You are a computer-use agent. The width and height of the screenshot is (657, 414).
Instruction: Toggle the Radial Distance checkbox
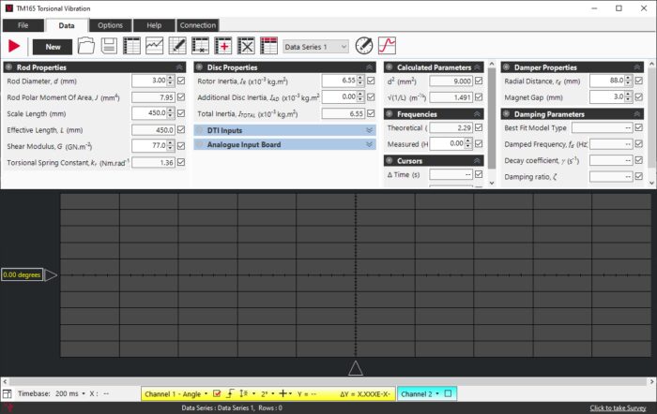click(638, 81)
